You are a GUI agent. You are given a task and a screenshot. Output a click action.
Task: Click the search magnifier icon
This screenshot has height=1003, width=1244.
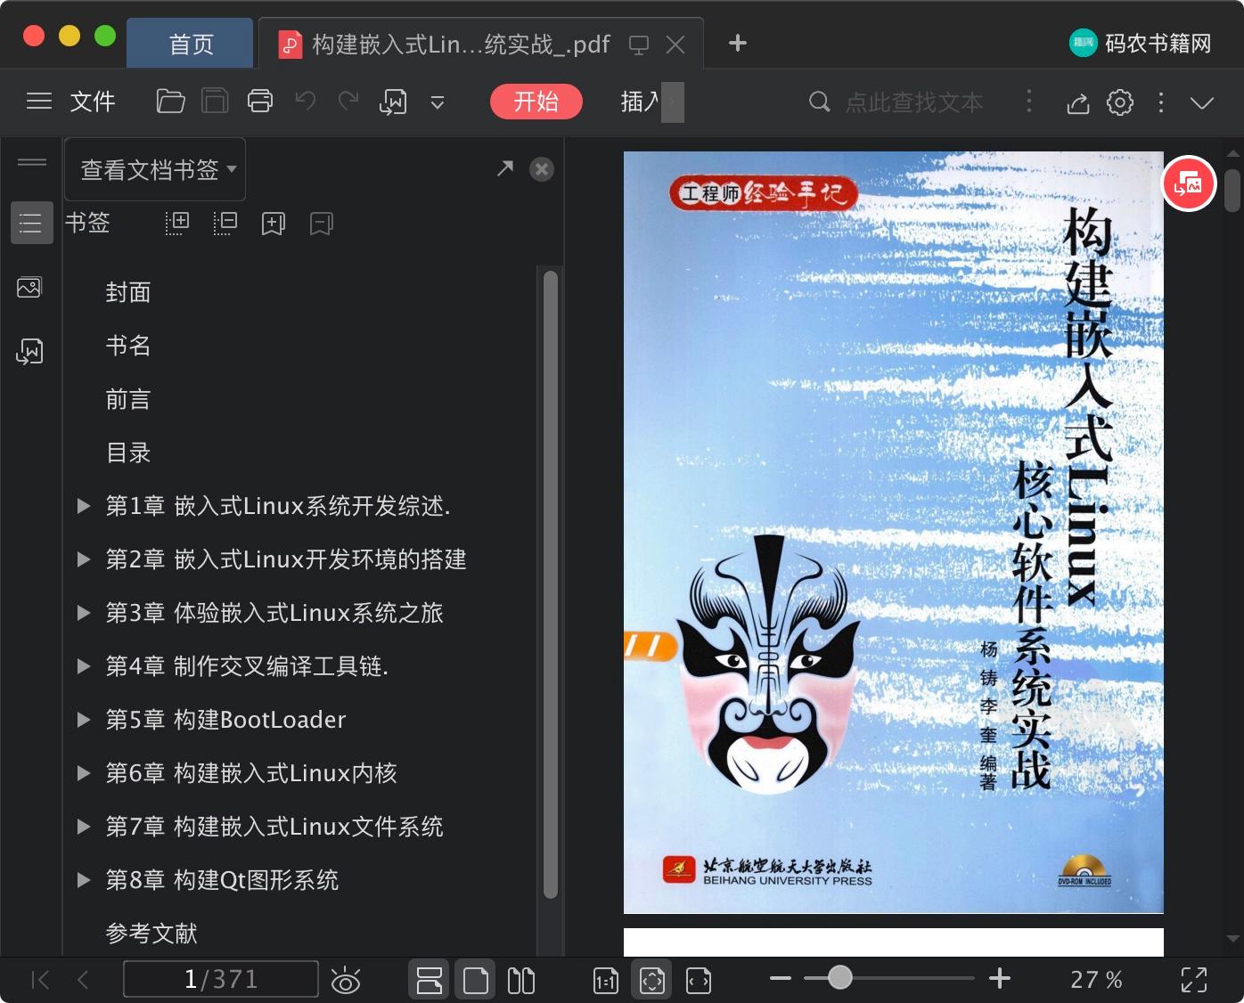tap(819, 102)
